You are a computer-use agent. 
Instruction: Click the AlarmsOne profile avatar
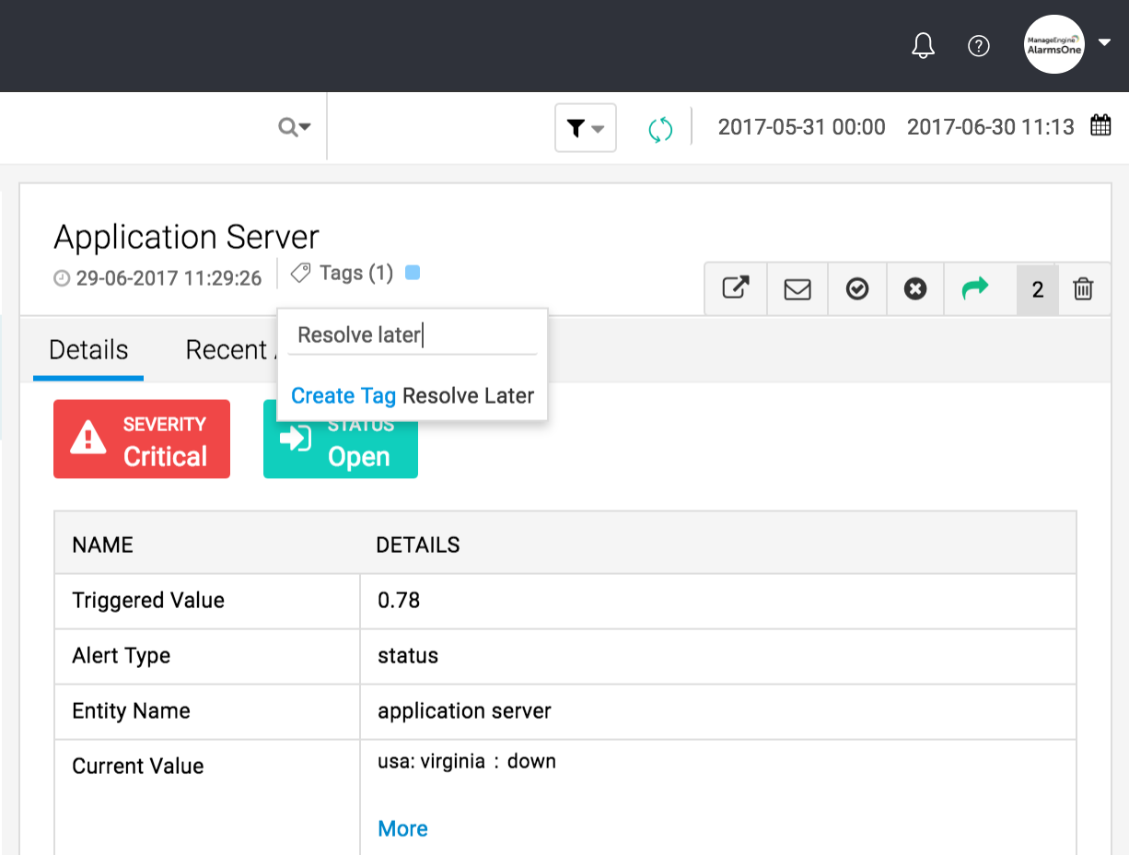(x=1054, y=44)
